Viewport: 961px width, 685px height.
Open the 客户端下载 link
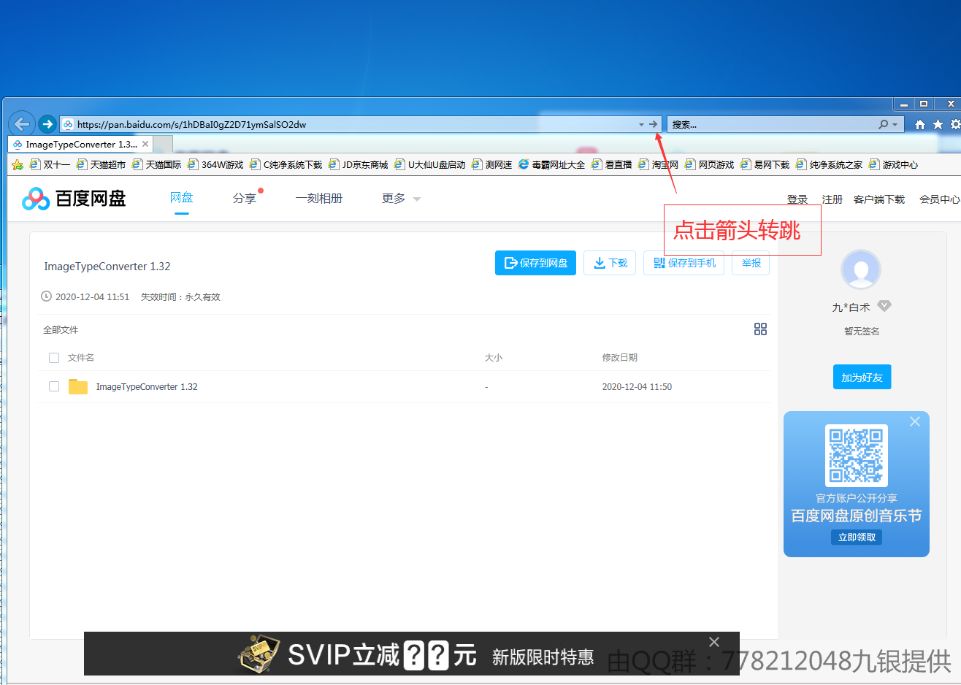tap(878, 199)
